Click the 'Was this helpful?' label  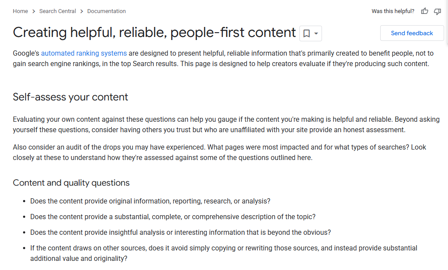coord(393,11)
